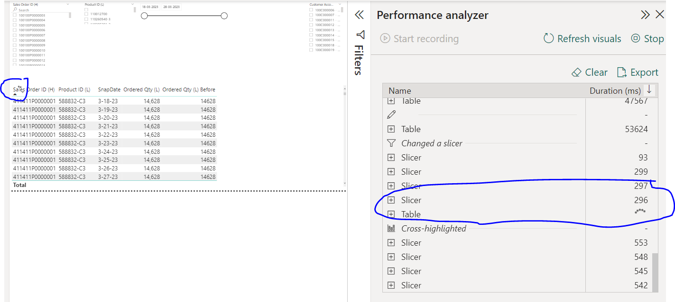Viewport: 675px width, 302px height.
Task: Click the Duration (ms) column header
Action: point(615,91)
